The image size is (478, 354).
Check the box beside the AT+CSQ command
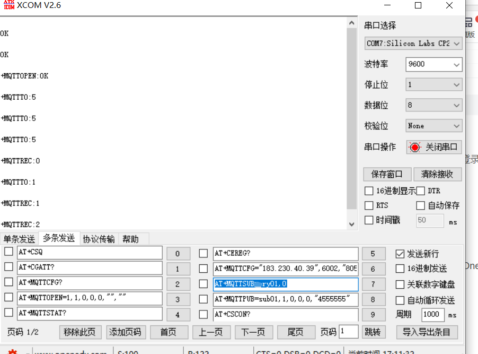point(7,253)
